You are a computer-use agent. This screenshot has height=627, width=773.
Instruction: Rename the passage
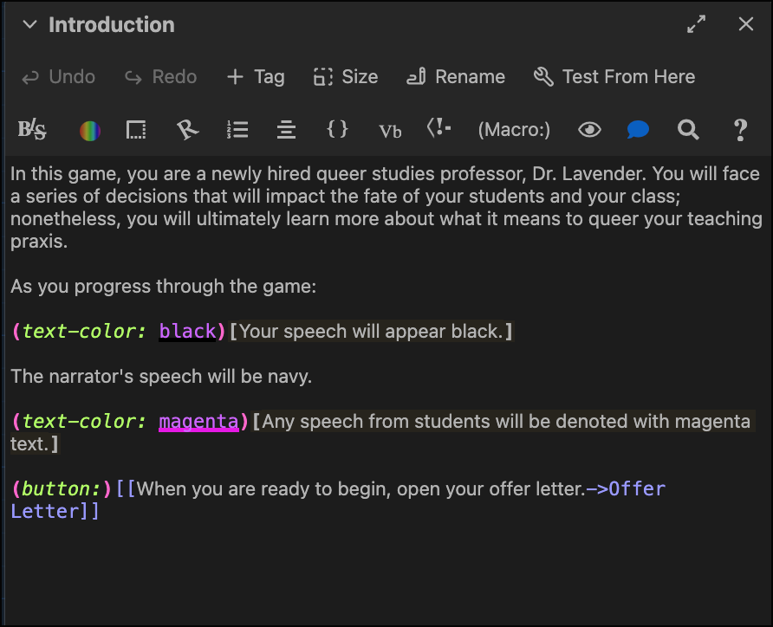tap(456, 77)
